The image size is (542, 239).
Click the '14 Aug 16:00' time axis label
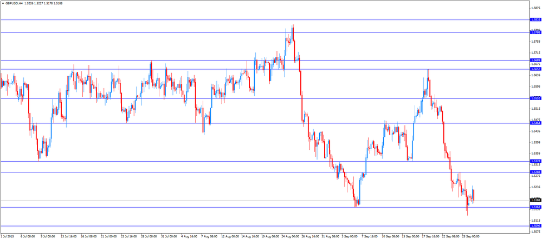point(250,237)
